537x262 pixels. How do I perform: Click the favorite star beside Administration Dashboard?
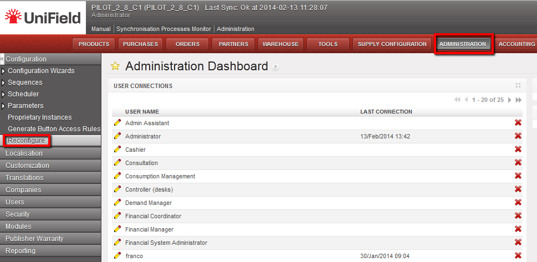[x=115, y=66]
